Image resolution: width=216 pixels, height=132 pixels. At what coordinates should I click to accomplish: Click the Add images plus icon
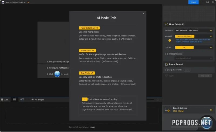tap(2, 100)
